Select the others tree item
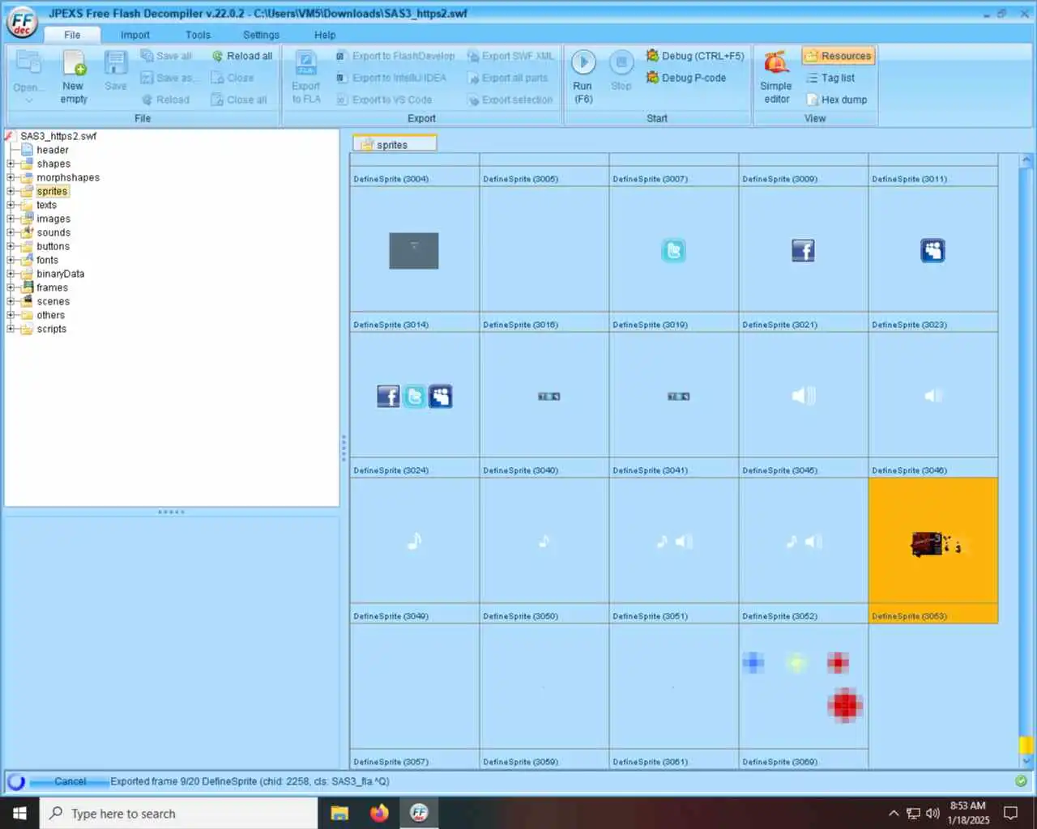Image resolution: width=1037 pixels, height=829 pixels. (x=50, y=315)
